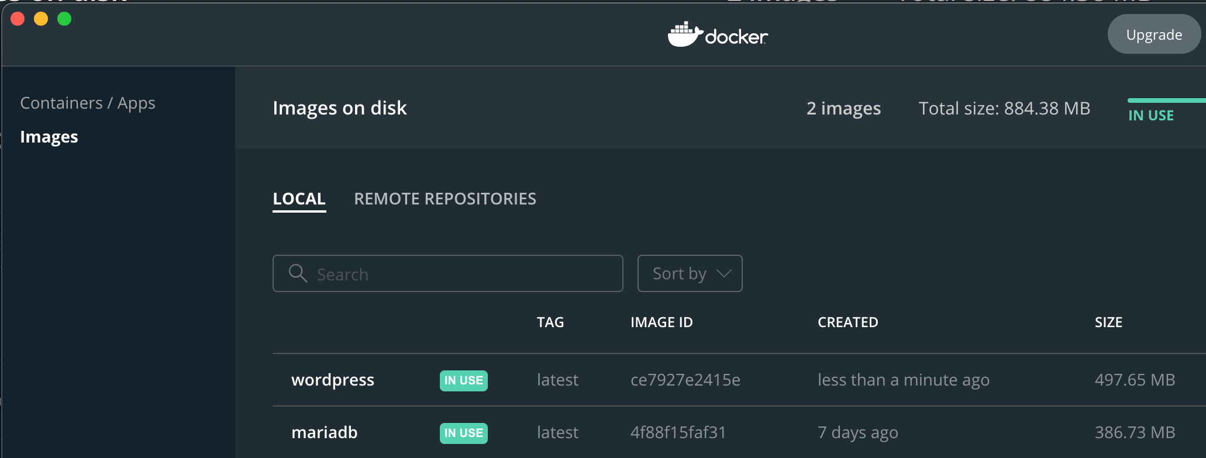The height and width of the screenshot is (458, 1206).
Task: Select Images in the sidebar
Action: [x=49, y=137]
